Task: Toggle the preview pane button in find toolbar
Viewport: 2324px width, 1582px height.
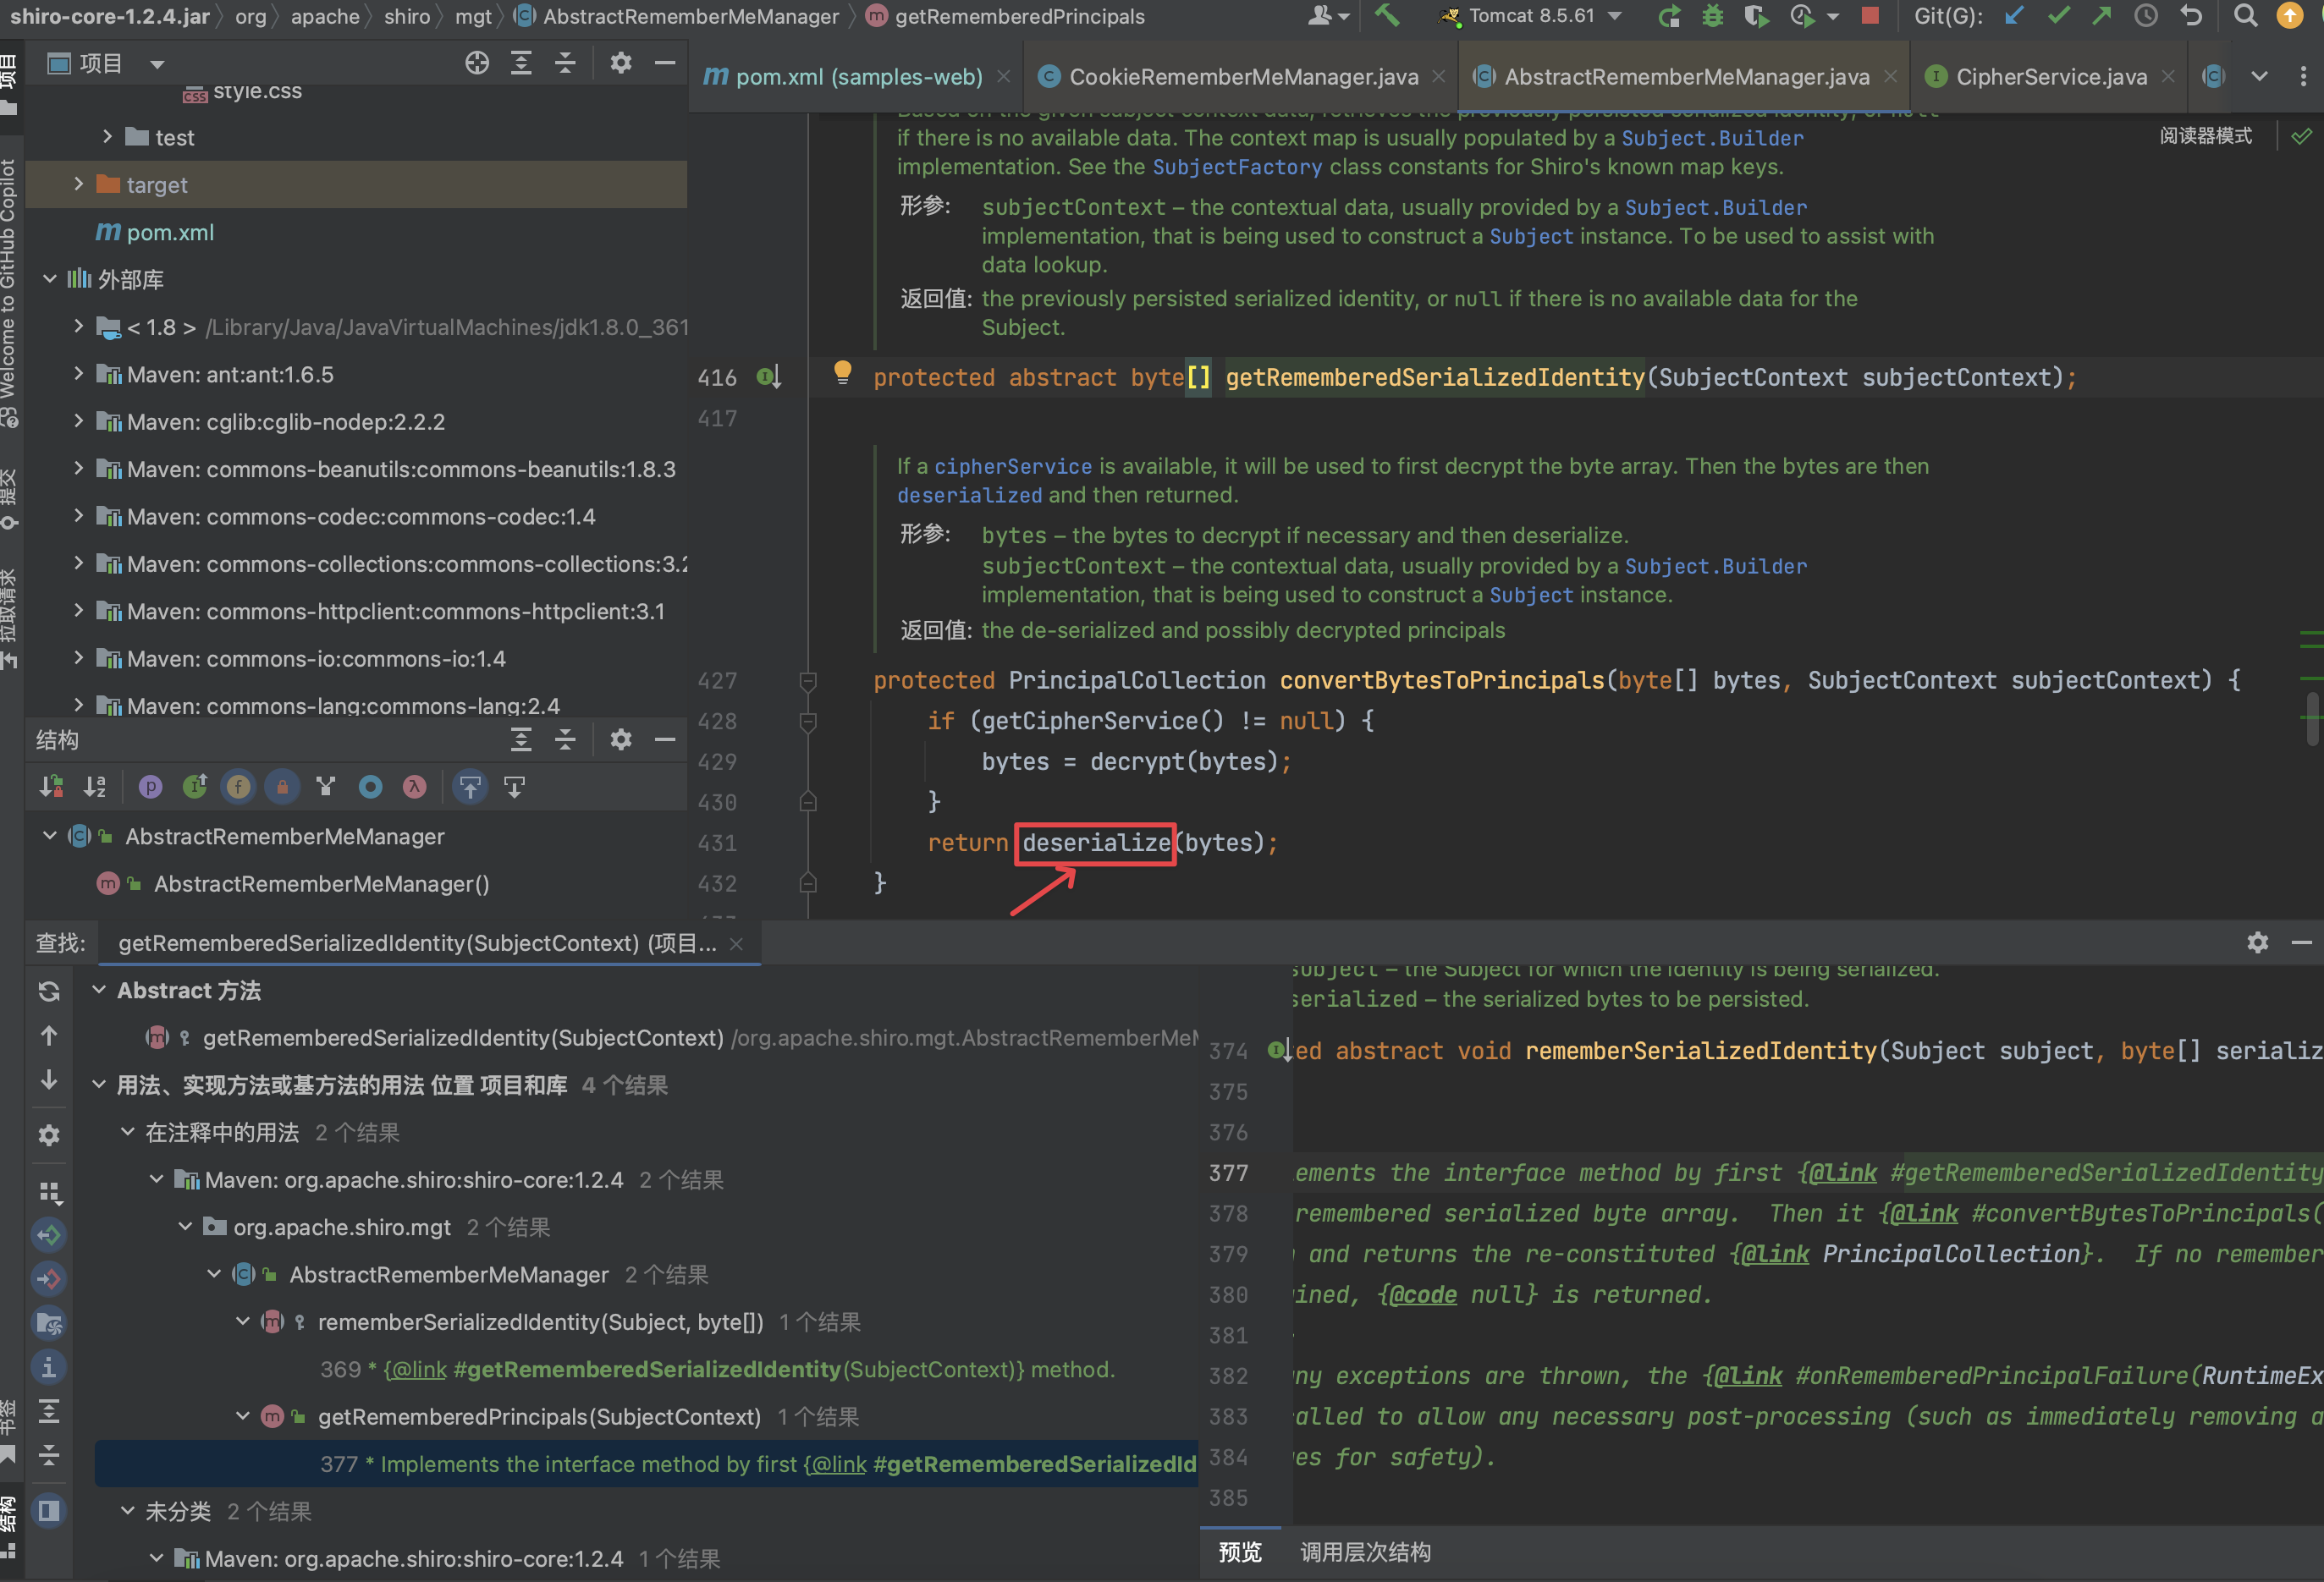Action: [49, 1510]
